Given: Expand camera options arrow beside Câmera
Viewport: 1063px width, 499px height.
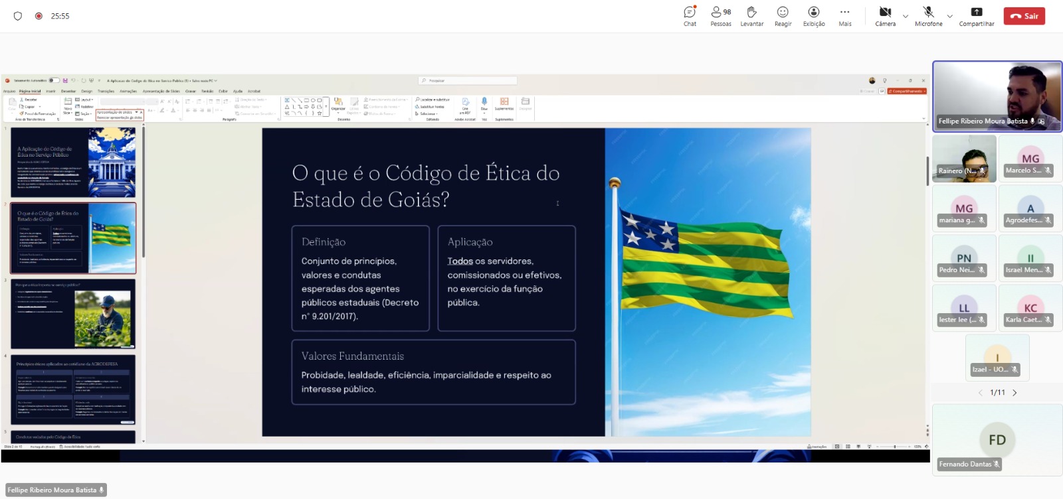Looking at the screenshot, I should (906, 17).
